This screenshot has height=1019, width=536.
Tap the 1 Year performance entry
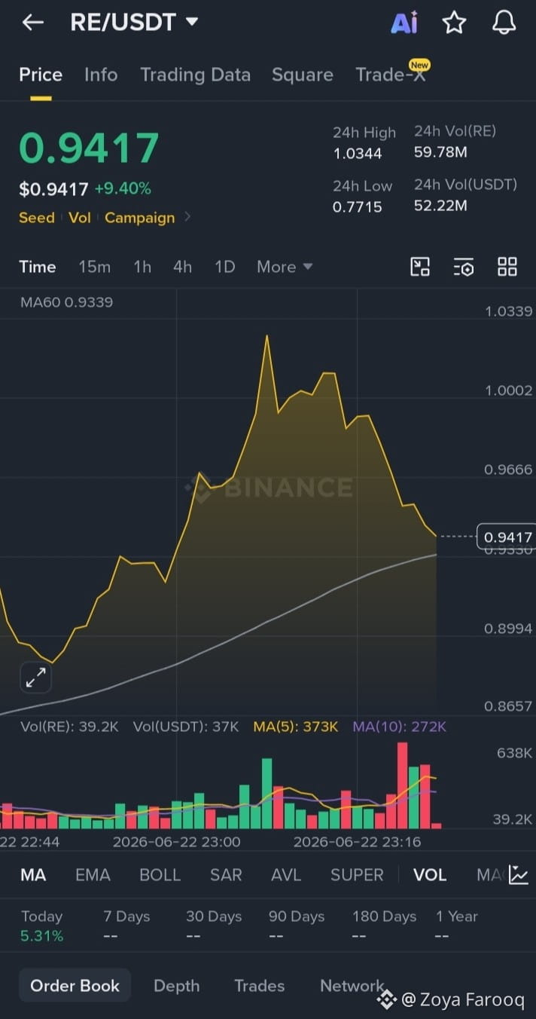click(x=457, y=926)
